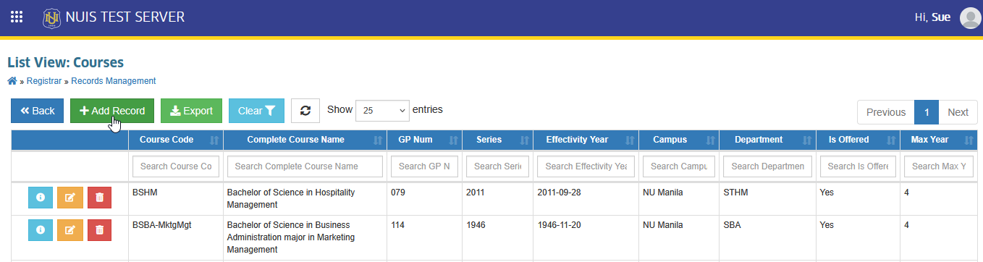Open the Show entries dropdown
Image resolution: width=983 pixels, height=262 pixels.
coord(382,111)
